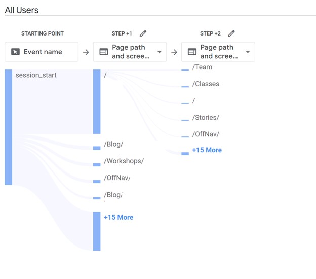Click the page icon in STEP +1 selector
Image resolution: width=316 pixels, height=279 pixels.
click(x=104, y=52)
